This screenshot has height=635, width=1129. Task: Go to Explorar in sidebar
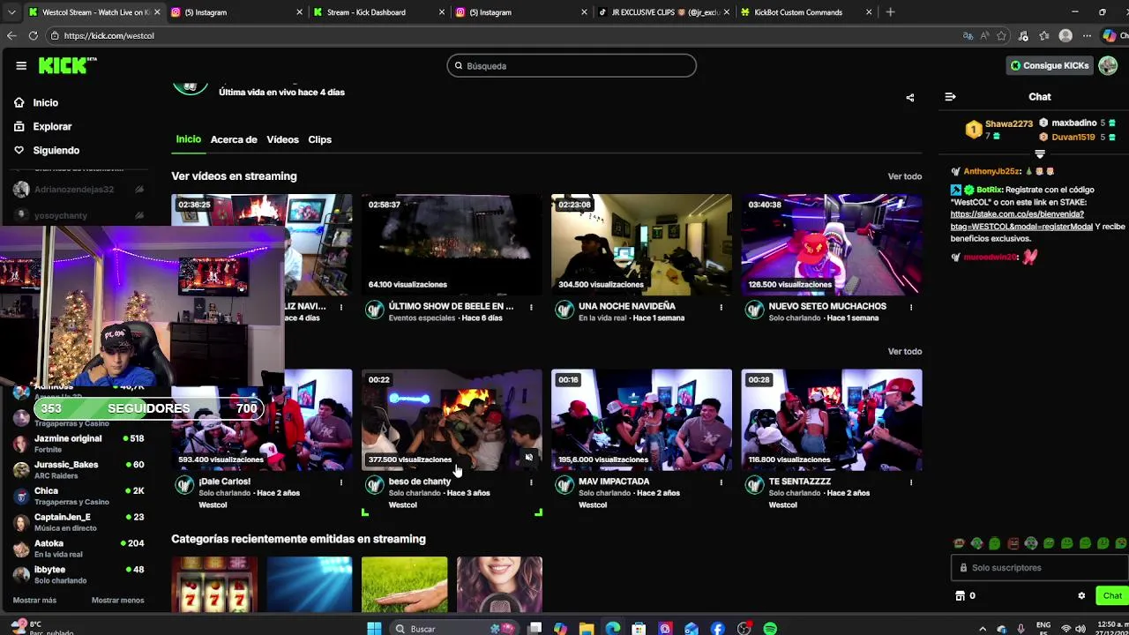click(52, 127)
